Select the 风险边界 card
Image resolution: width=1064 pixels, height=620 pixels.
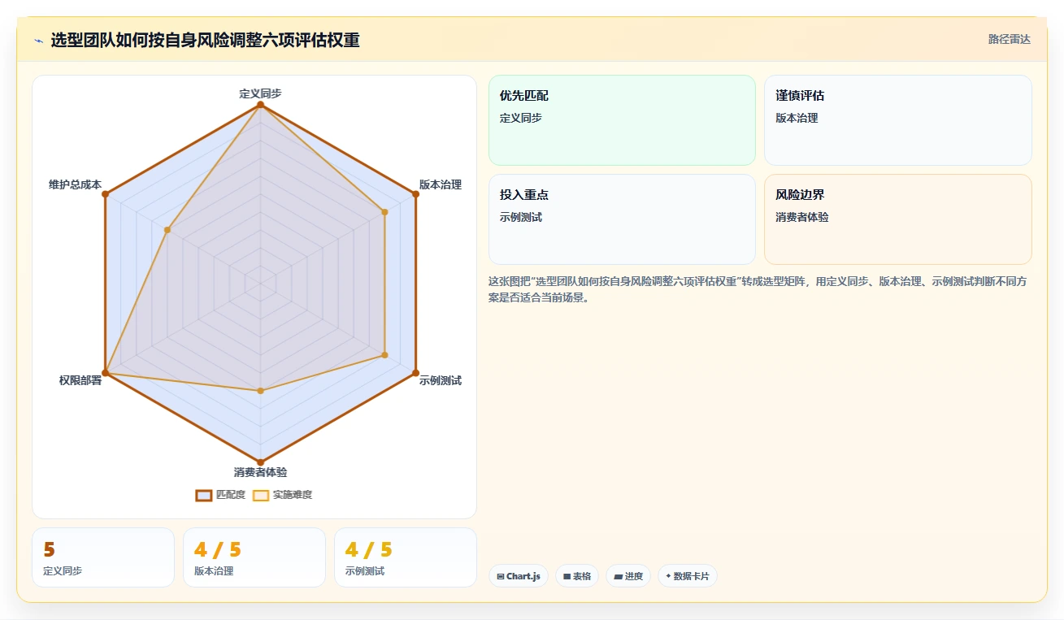click(898, 219)
